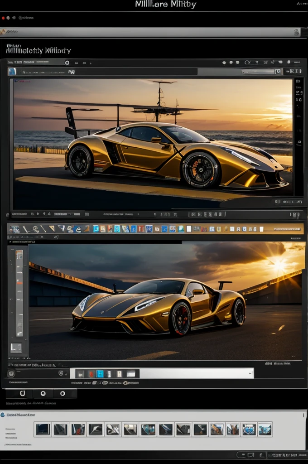Select the first dark filmstrip thumbnail
The image size is (308, 464).
[x=43, y=429]
